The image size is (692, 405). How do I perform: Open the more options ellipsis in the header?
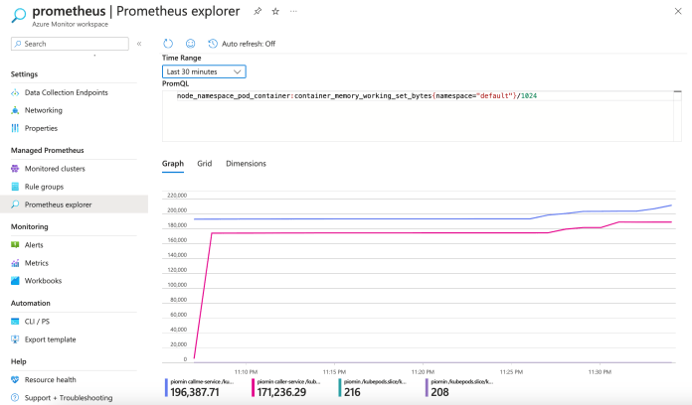coord(293,12)
